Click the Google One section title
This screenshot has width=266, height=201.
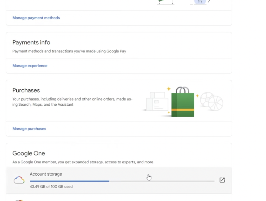(29, 153)
